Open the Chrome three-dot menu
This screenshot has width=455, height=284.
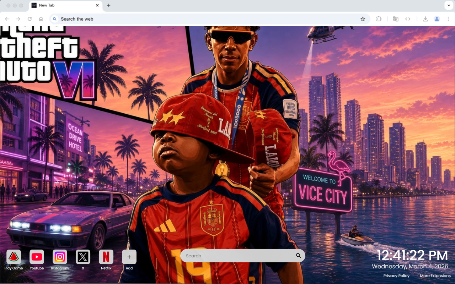[x=448, y=19]
